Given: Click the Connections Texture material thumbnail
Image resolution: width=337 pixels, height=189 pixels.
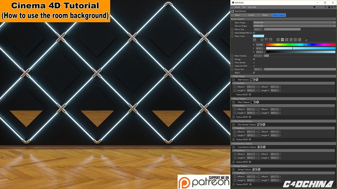Looking at the screenshot, I should click(x=259, y=147).
